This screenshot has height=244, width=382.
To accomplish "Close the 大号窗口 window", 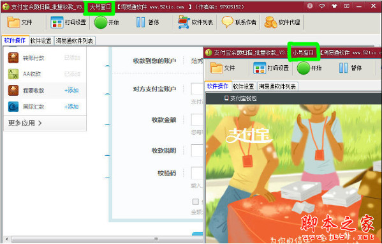I will [373, 6].
